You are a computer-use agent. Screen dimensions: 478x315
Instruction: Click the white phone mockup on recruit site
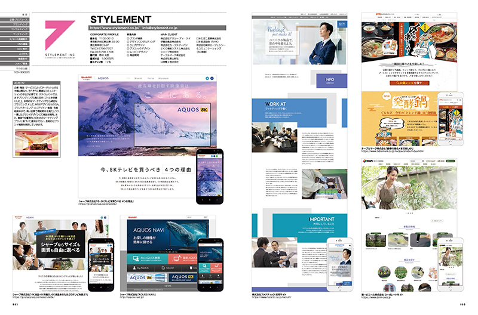[x=340, y=265]
